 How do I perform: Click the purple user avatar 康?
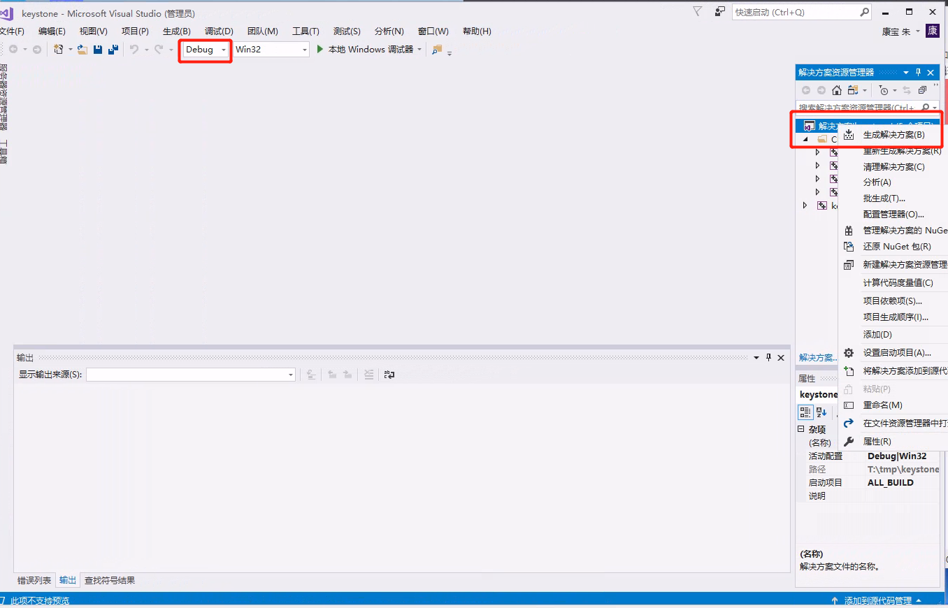click(x=933, y=31)
